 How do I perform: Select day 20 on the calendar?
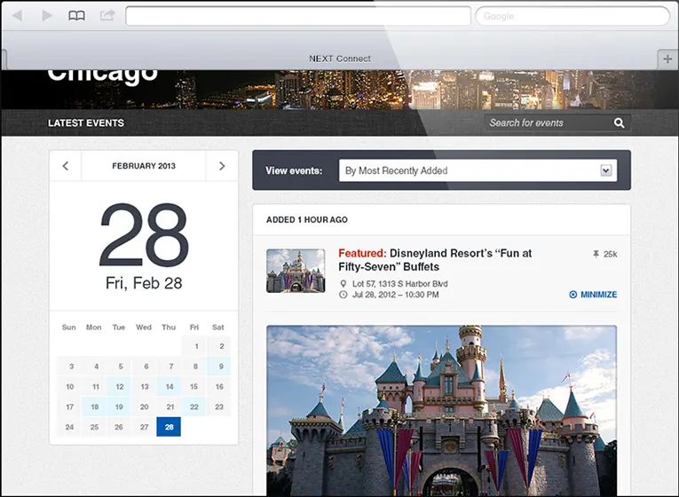(x=144, y=407)
